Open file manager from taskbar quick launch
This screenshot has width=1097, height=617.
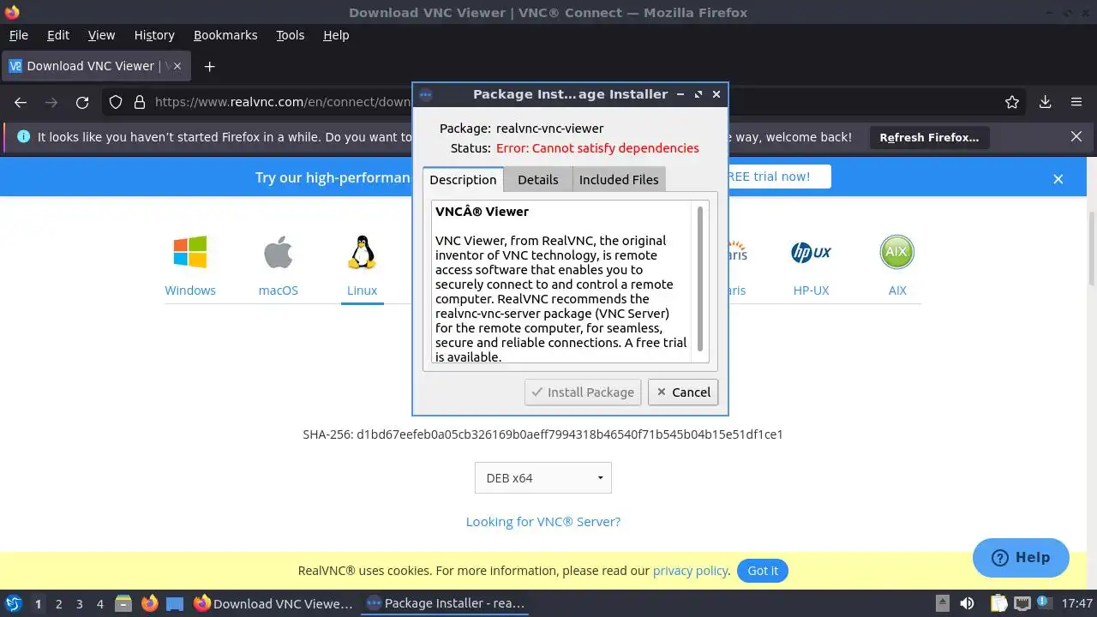[x=123, y=603]
